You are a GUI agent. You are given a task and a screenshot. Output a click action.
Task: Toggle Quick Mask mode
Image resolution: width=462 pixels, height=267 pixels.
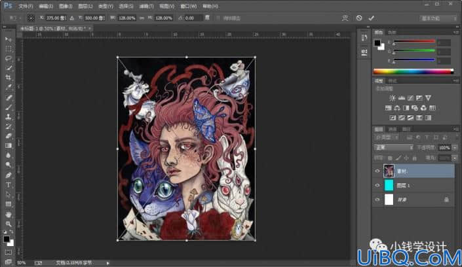[9, 253]
